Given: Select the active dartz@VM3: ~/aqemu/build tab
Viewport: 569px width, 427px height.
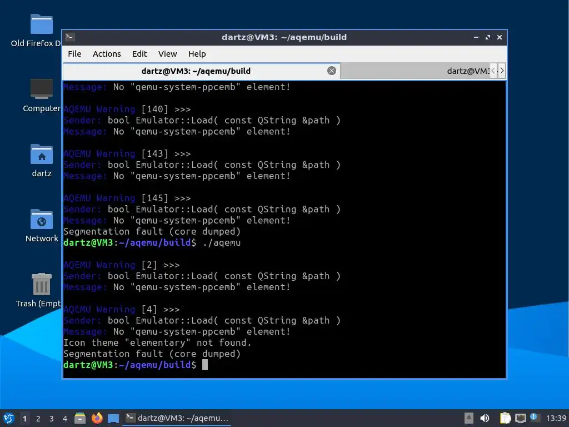Looking at the screenshot, I should pyautogui.click(x=201, y=71).
